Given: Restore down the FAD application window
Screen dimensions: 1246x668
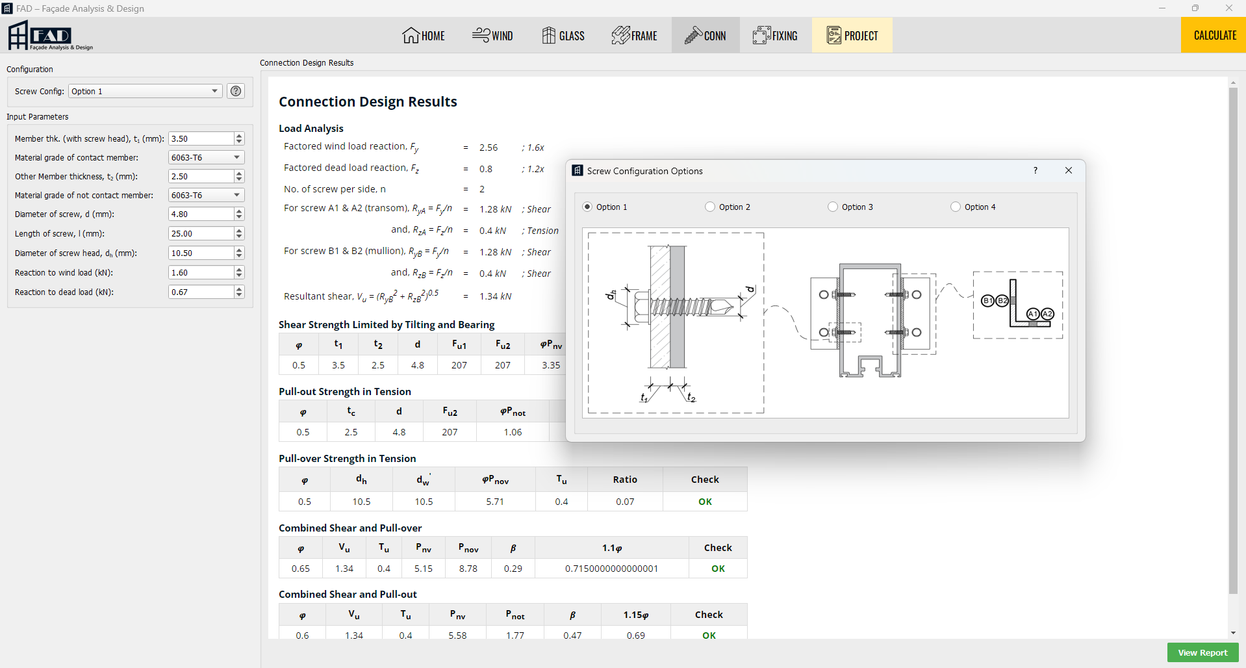Looking at the screenshot, I should (x=1195, y=8).
